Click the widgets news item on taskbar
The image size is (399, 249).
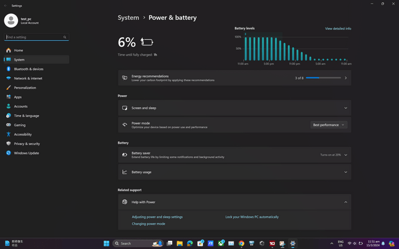(x=14, y=243)
